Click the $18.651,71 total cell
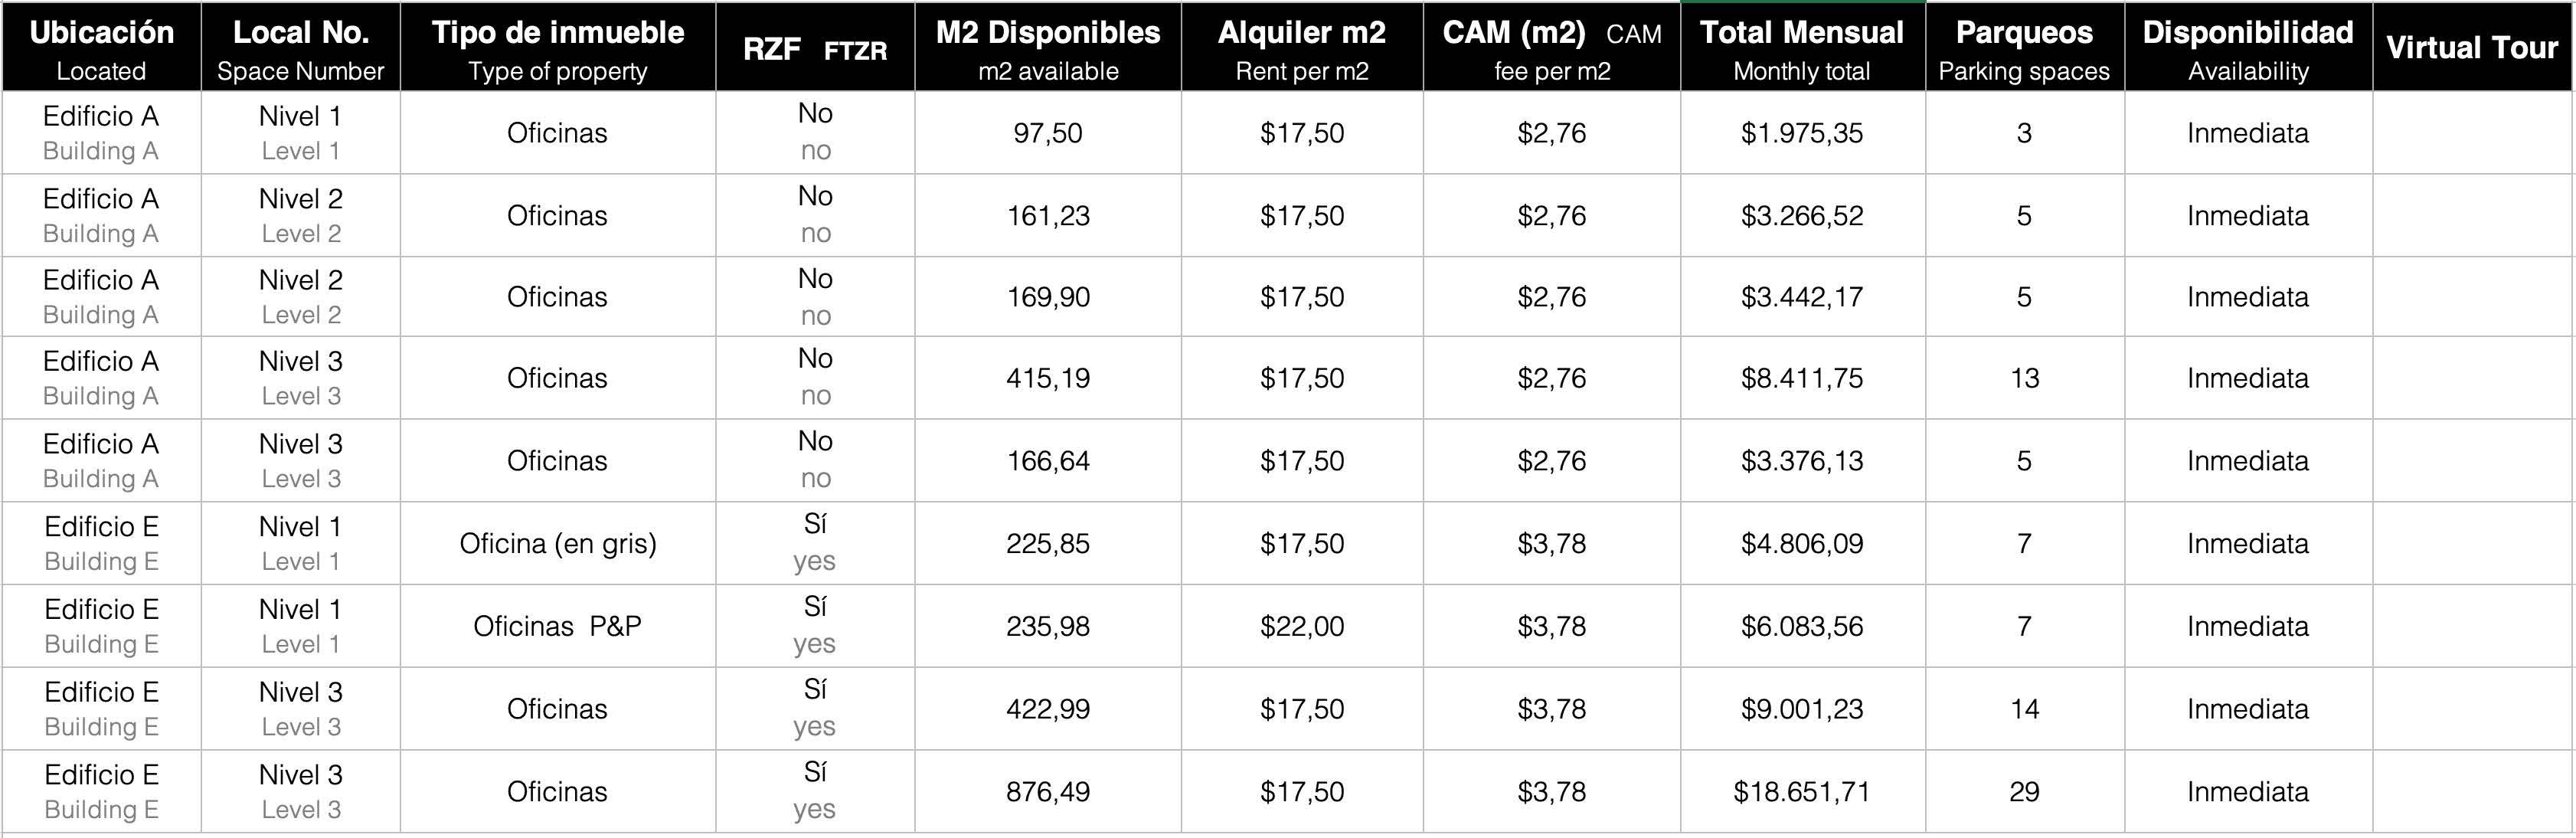 point(1803,791)
